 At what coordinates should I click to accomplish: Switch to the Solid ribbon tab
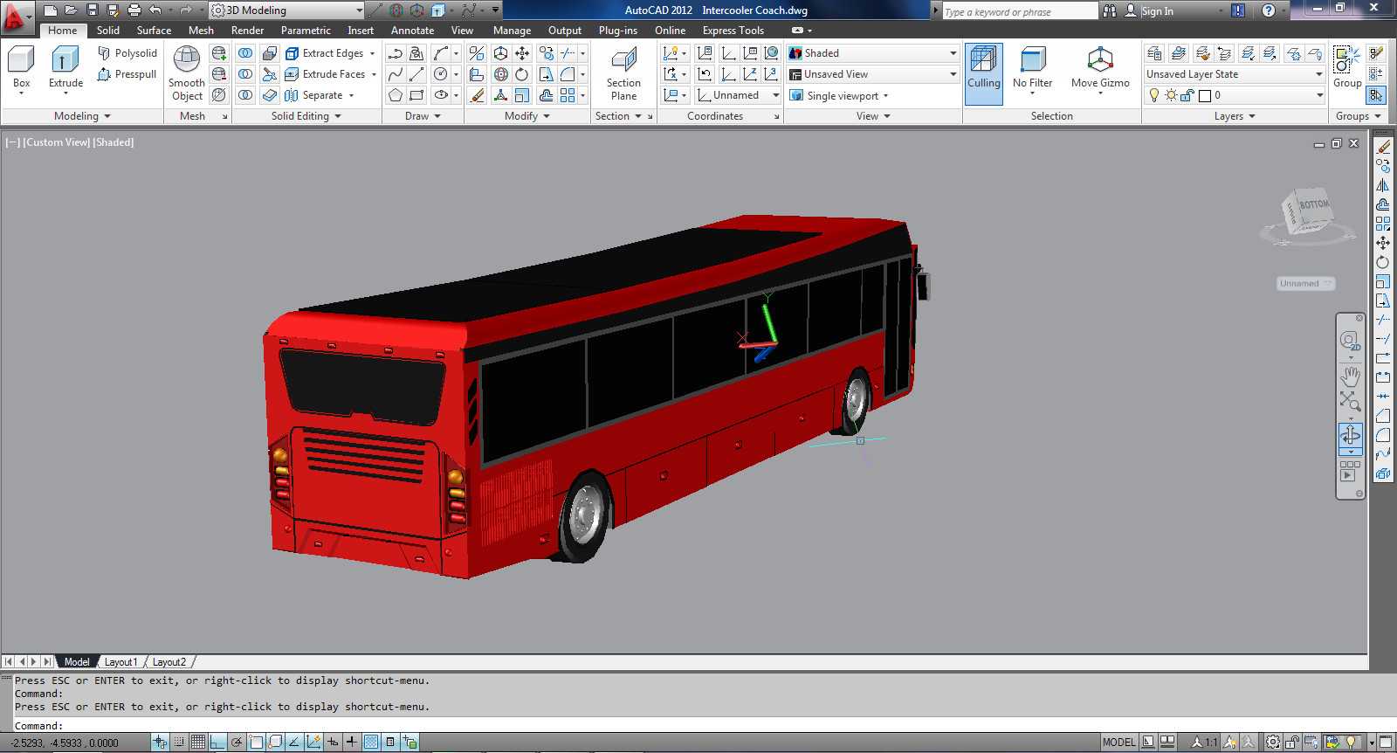click(x=108, y=31)
